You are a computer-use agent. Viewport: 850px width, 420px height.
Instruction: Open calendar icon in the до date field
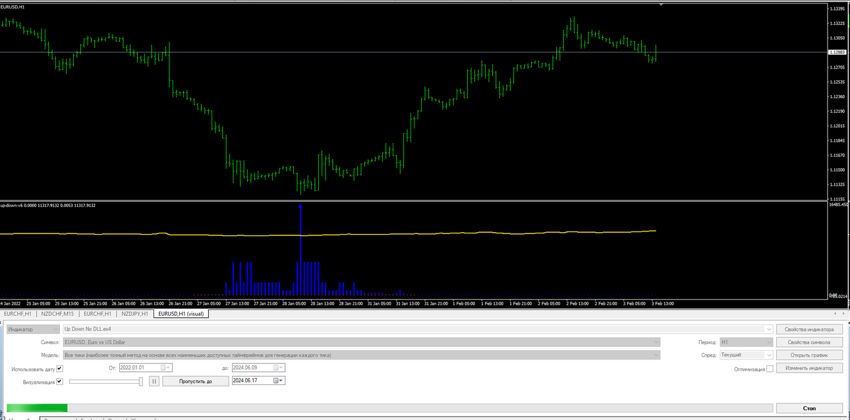[277, 368]
